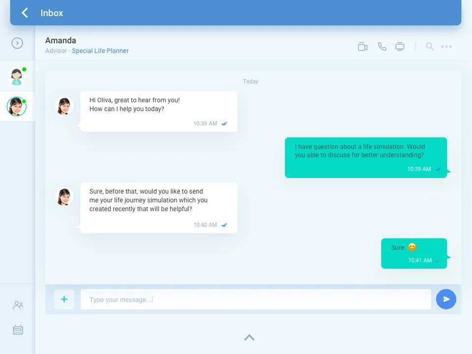The height and width of the screenshot is (354, 472).
Task: Click Amanda's avatar beside 'Sure, before that' message
Action: (x=64, y=197)
